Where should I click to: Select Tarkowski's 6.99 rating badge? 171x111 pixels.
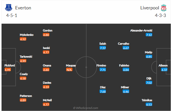click(23, 61)
